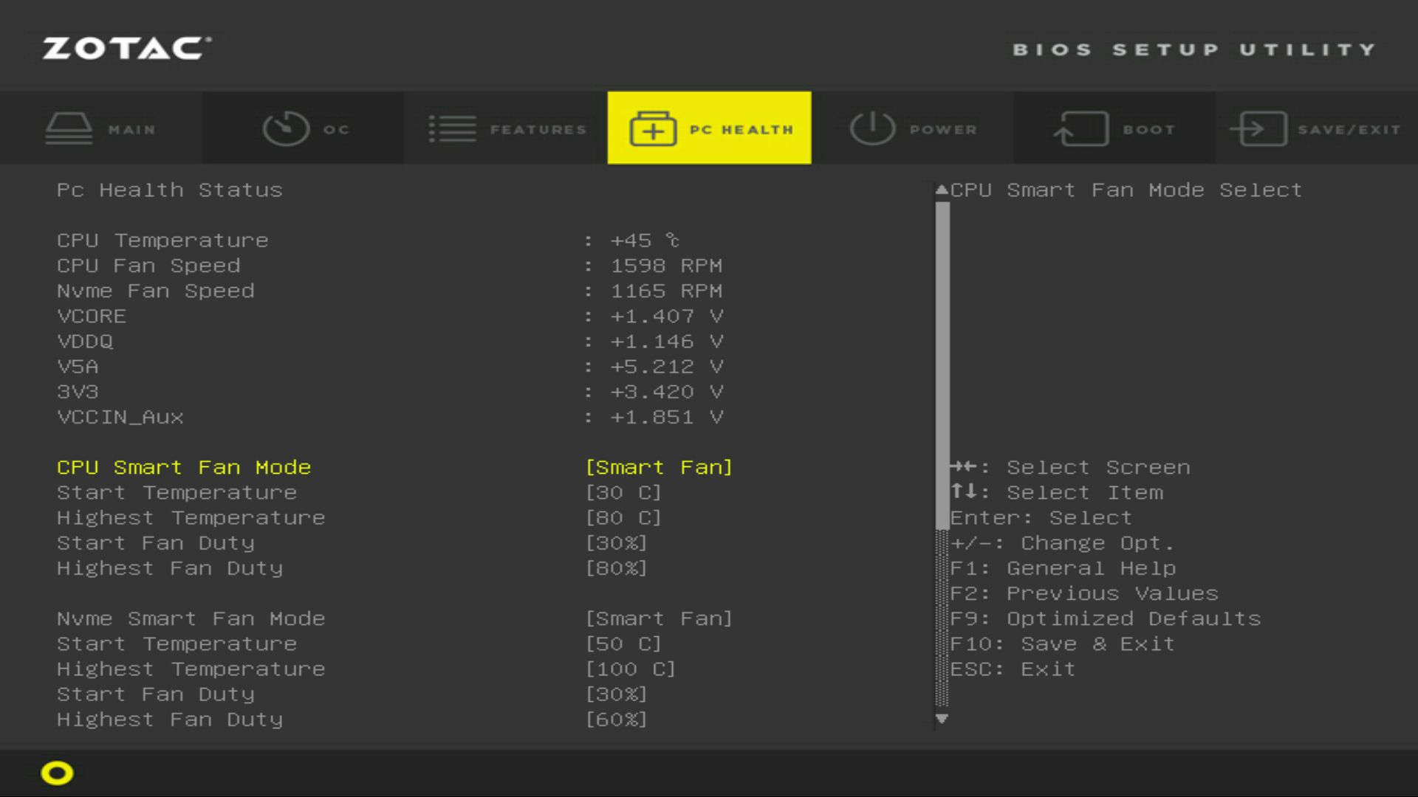Screen dimensions: 1418x797
Task: Click the laptop icon for Main
Action: (x=69, y=128)
